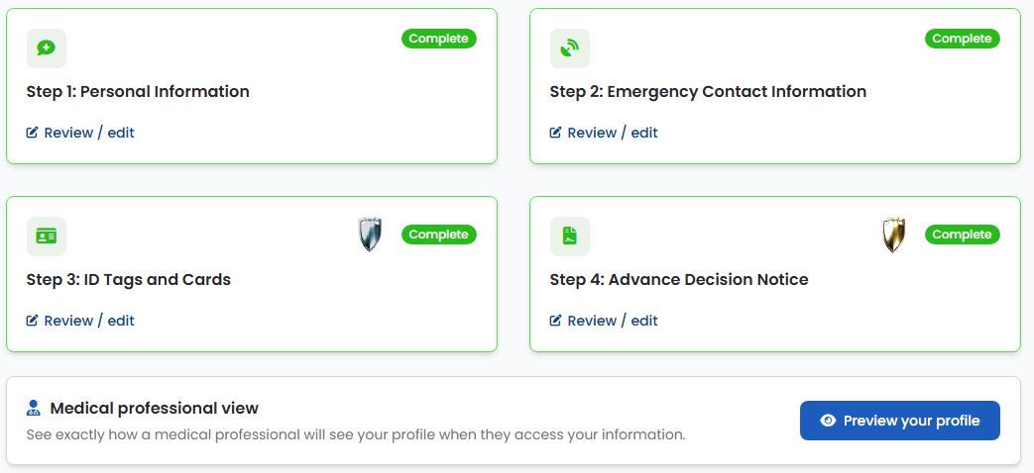
Task: Click the edit pencil icon under Step 1
Action: click(x=32, y=133)
